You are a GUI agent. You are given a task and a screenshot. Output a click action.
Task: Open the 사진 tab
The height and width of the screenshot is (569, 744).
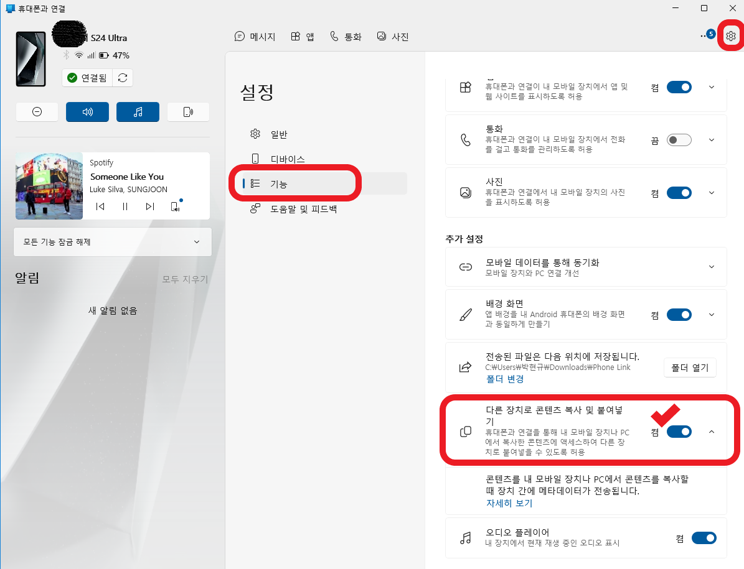pyautogui.click(x=393, y=37)
